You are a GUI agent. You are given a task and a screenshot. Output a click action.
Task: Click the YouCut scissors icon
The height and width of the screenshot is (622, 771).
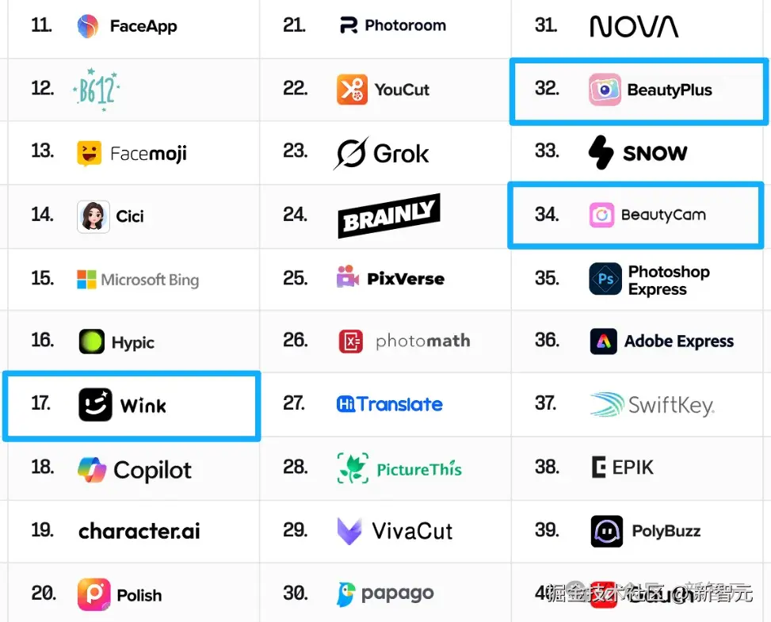click(352, 90)
